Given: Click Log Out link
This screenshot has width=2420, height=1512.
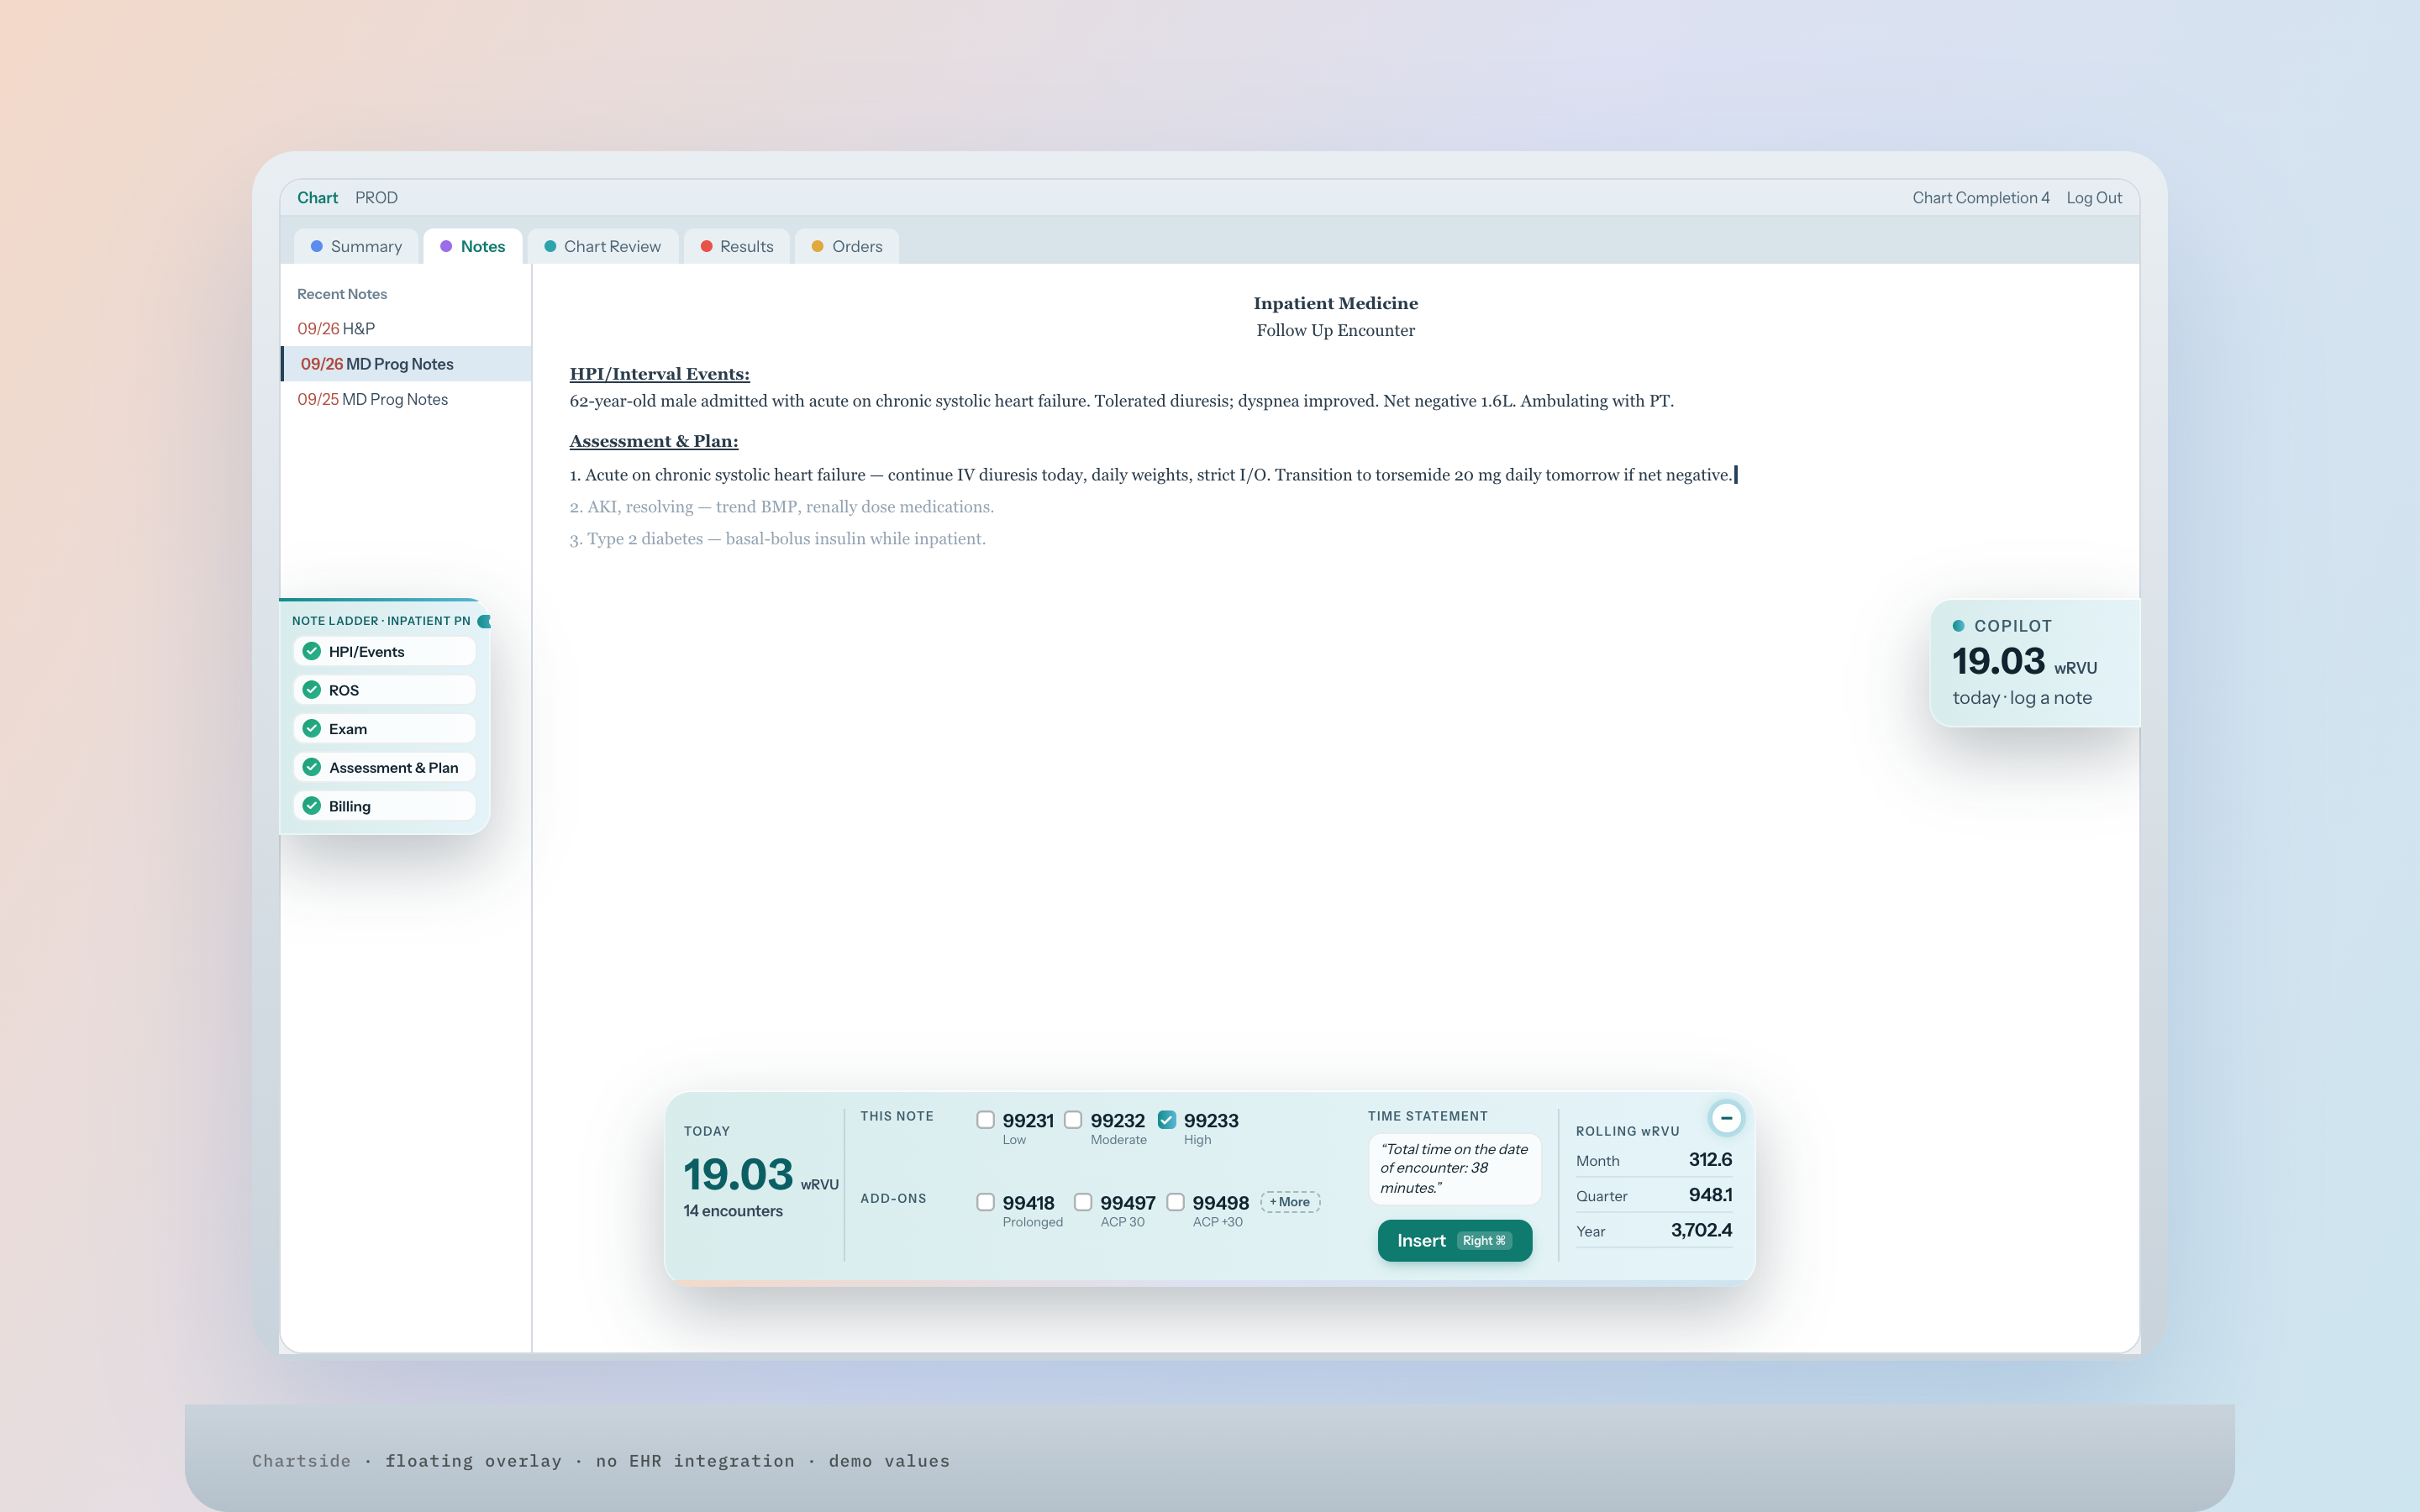Looking at the screenshot, I should pyautogui.click(x=2094, y=198).
